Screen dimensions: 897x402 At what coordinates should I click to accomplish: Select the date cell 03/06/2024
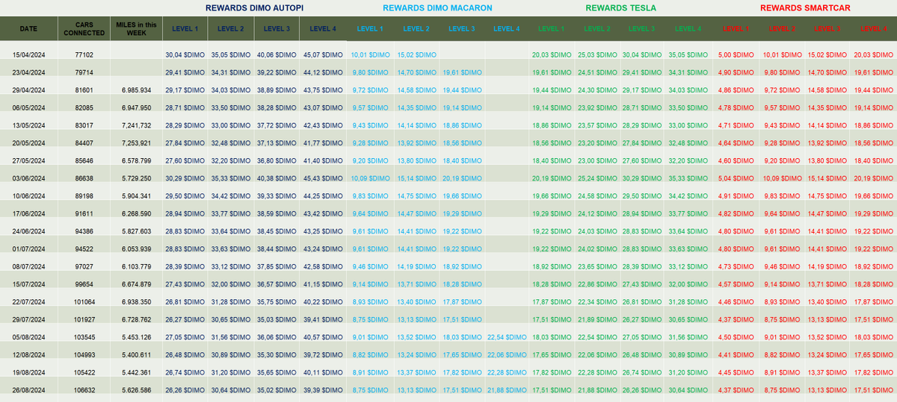[28, 180]
